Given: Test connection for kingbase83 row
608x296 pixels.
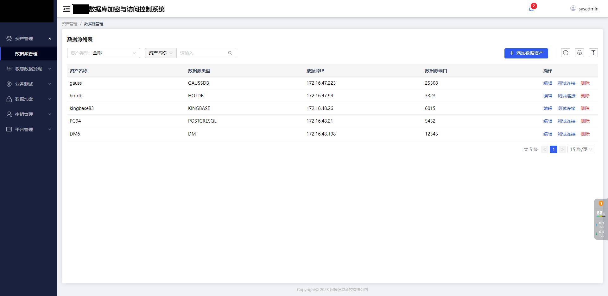Looking at the screenshot, I should coord(567,108).
